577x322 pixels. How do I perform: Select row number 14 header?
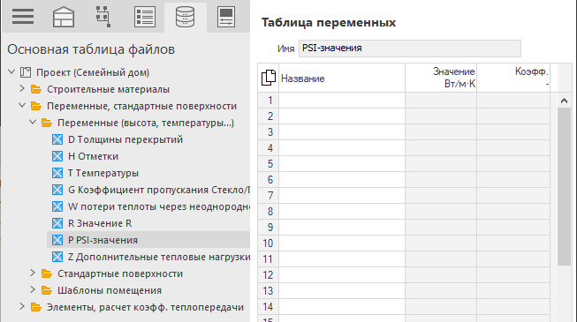(x=269, y=307)
